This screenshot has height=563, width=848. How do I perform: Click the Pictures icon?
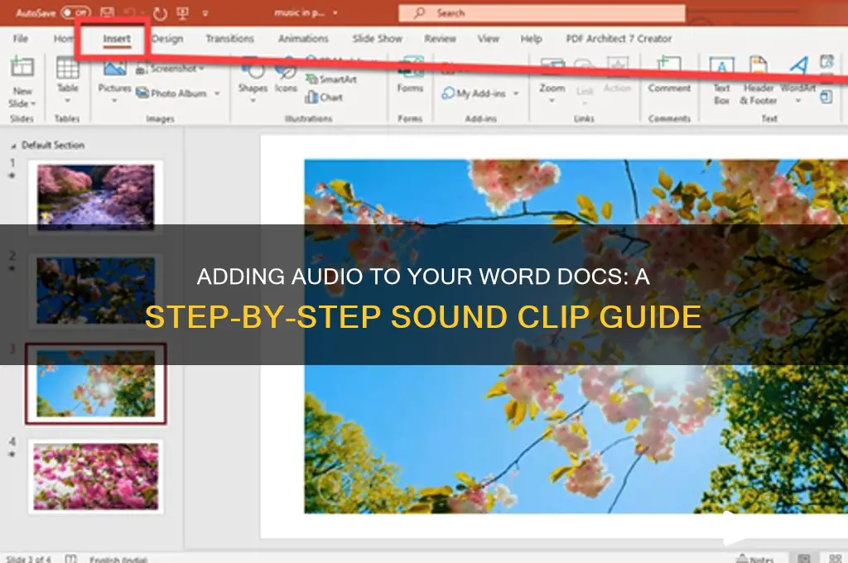pos(114,70)
